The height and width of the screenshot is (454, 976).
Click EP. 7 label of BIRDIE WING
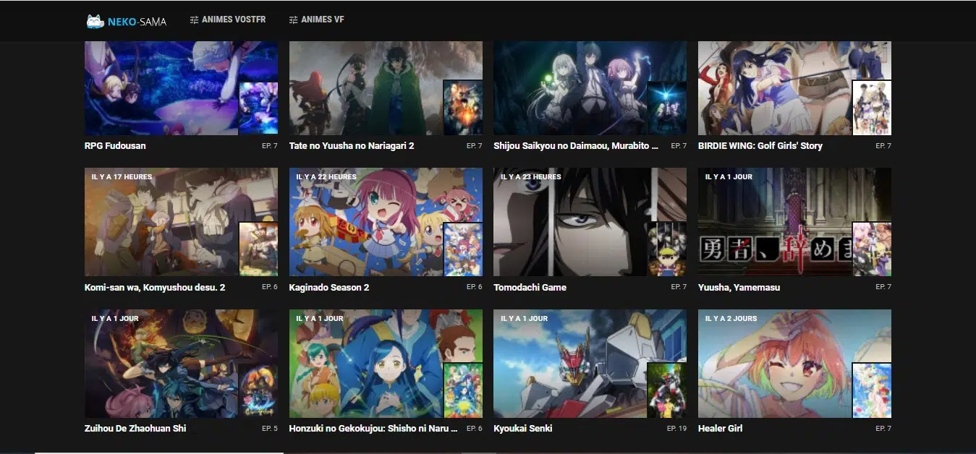(x=883, y=146)
